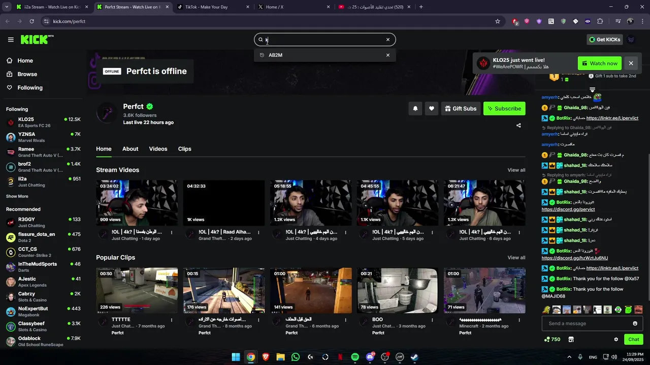Screen dimensions: 650x365
Task: Click the KICK logo
Action: click(x=37, y=40)
